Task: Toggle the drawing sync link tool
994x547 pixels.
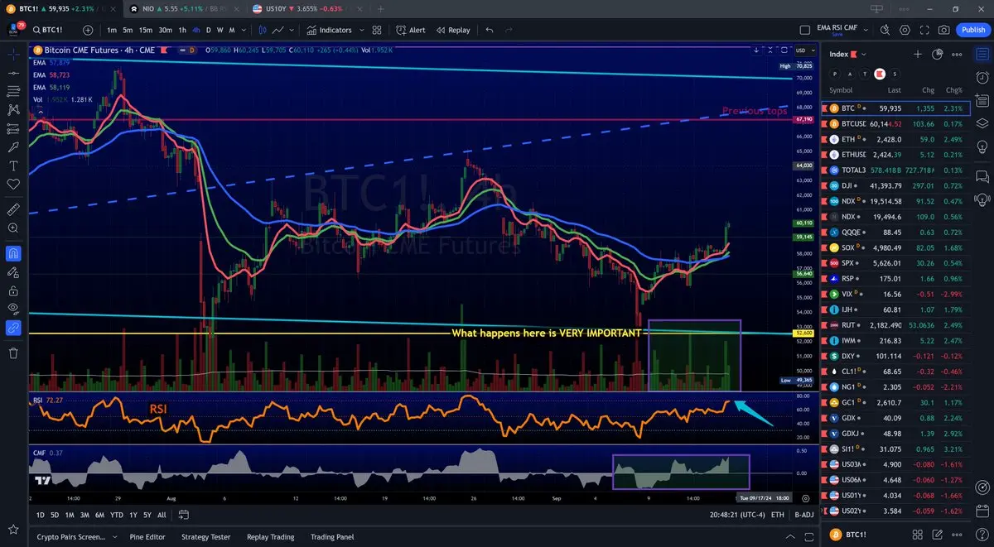Action: point(13,329)
